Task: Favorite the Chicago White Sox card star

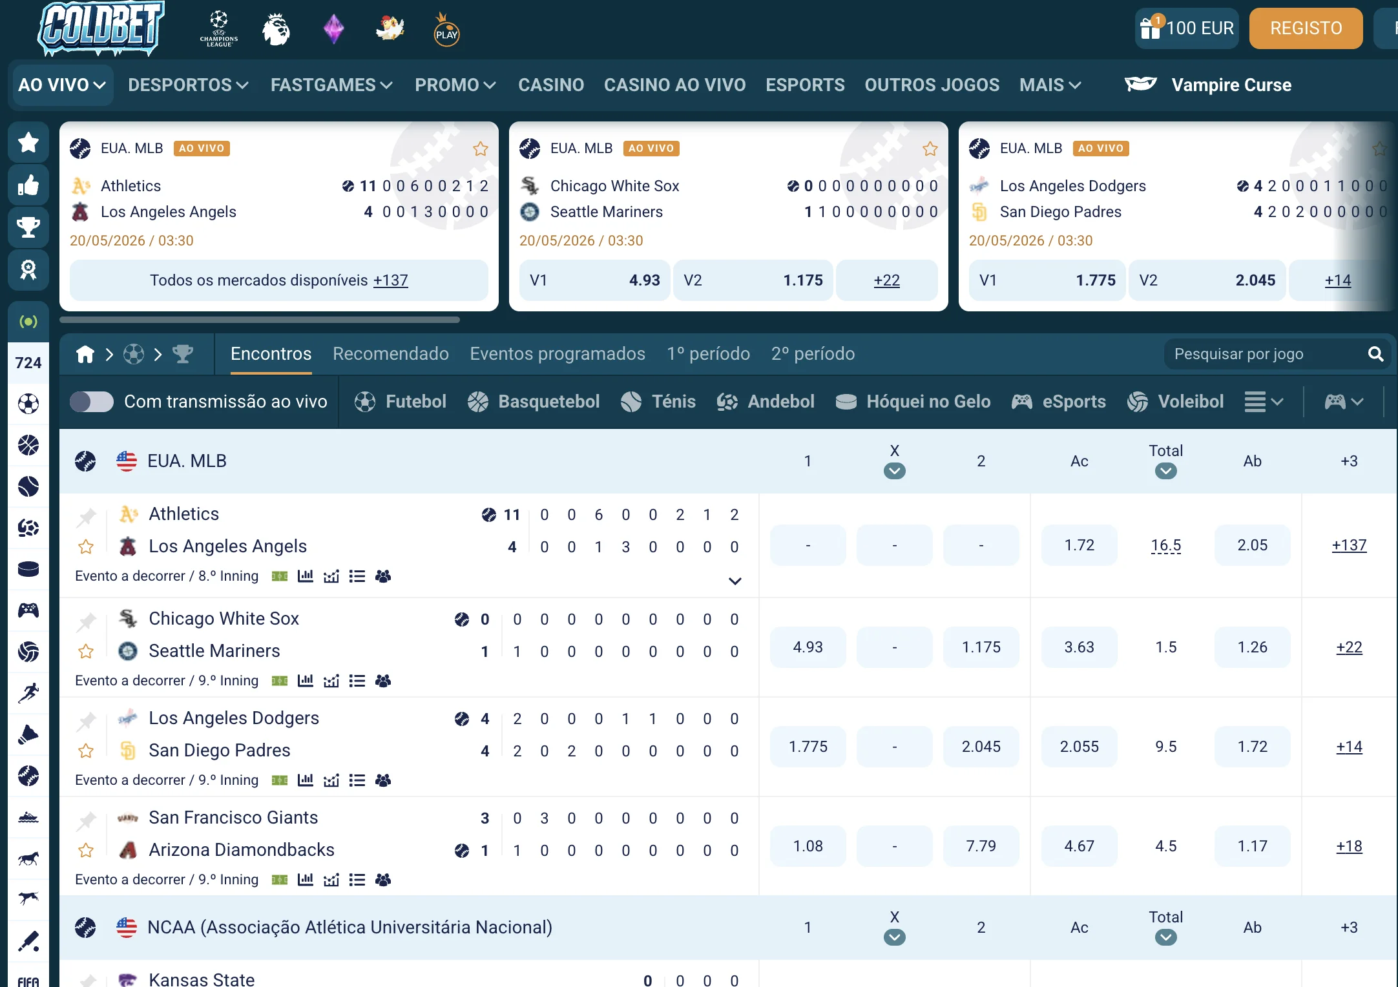Action: [930, 149]
